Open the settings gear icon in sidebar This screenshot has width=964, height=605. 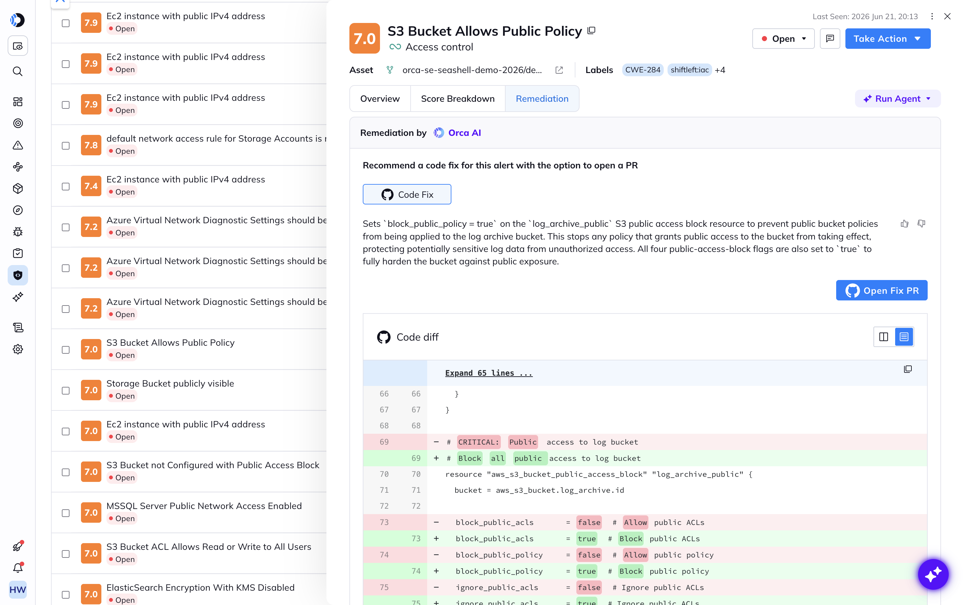(18, 349)
